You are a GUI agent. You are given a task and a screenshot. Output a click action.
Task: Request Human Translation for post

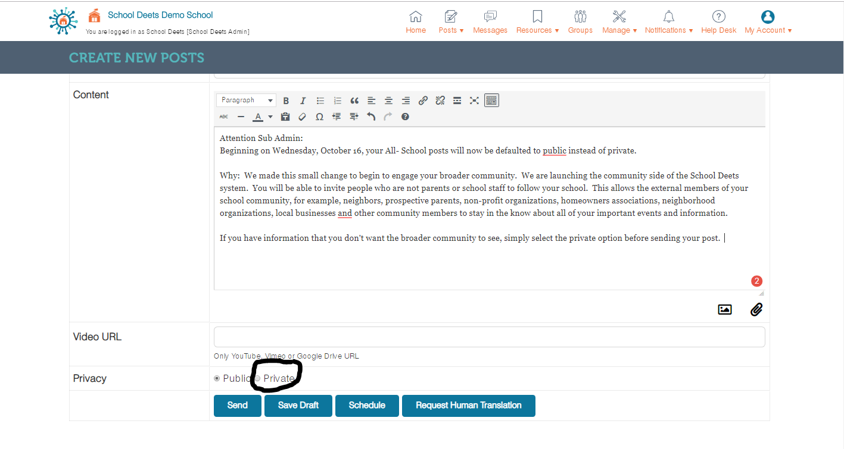[x=469, y=406]
